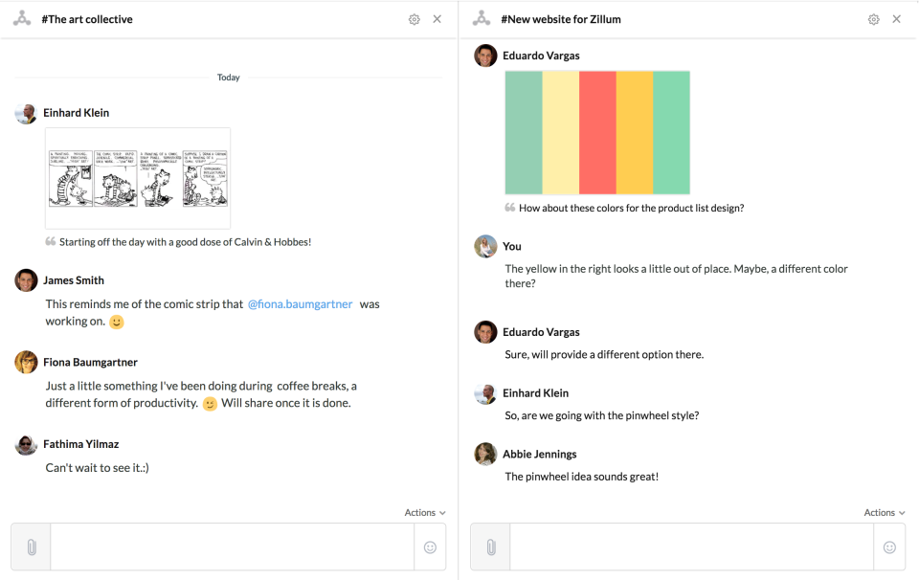Image resolution: width=919 pixels, height=580 pixels.
Task: Open settings for New website for Zillum
Action: click(873, 18)
